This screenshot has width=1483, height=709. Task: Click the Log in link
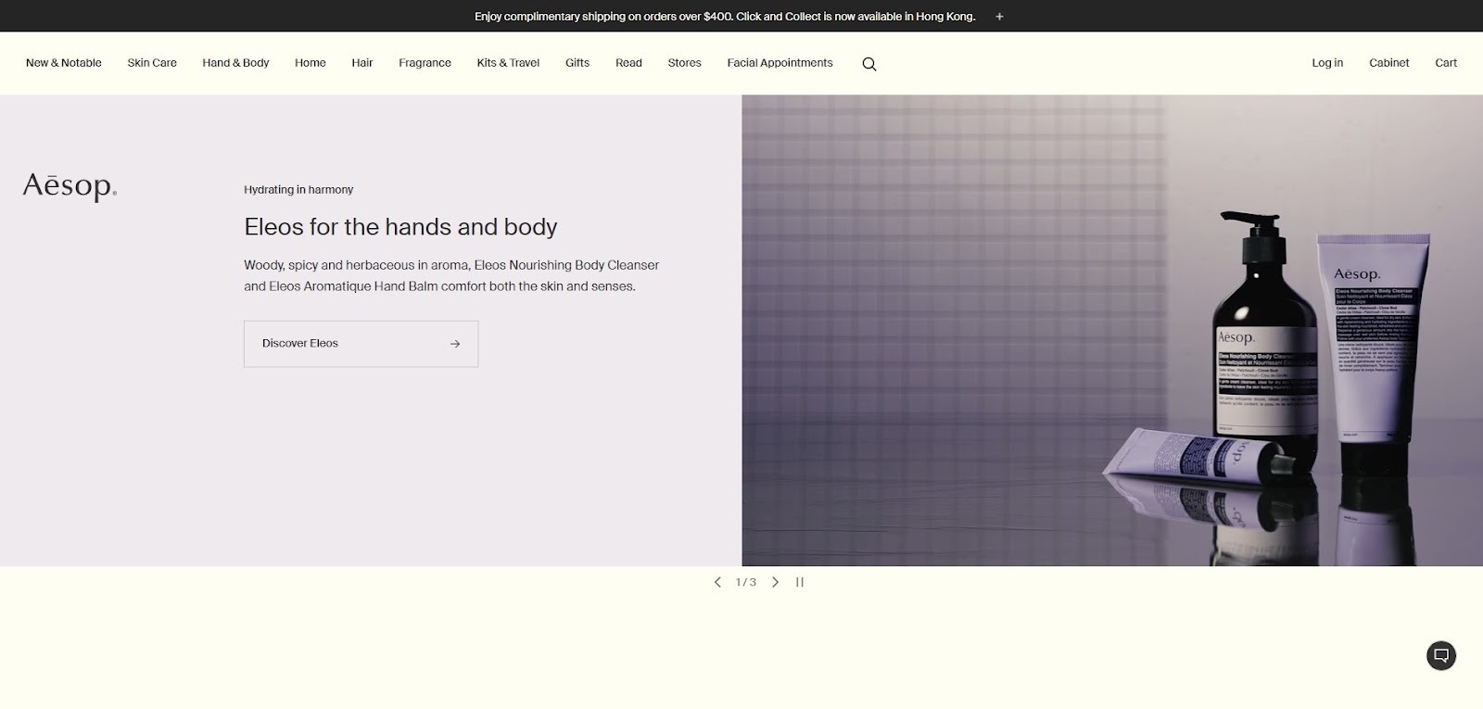coord(1327,63)
